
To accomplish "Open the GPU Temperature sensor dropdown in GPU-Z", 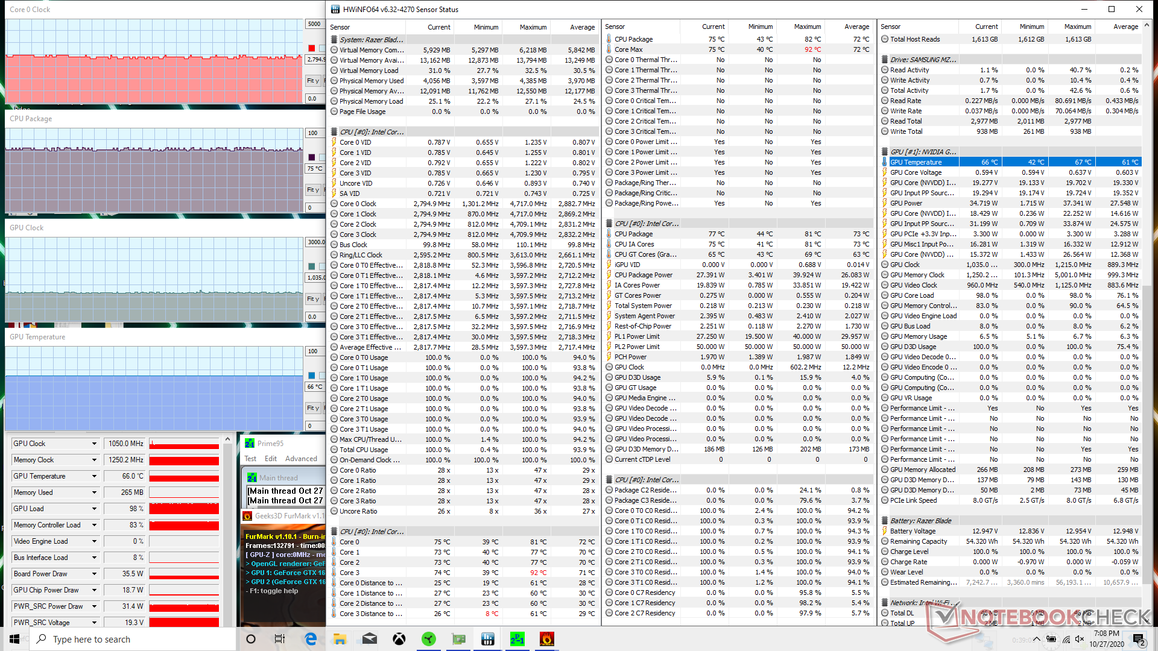I will pos(94,476).
